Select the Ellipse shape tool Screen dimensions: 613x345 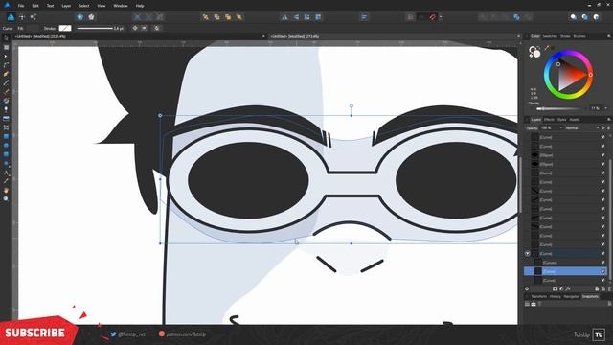click(x=6, y=146)
